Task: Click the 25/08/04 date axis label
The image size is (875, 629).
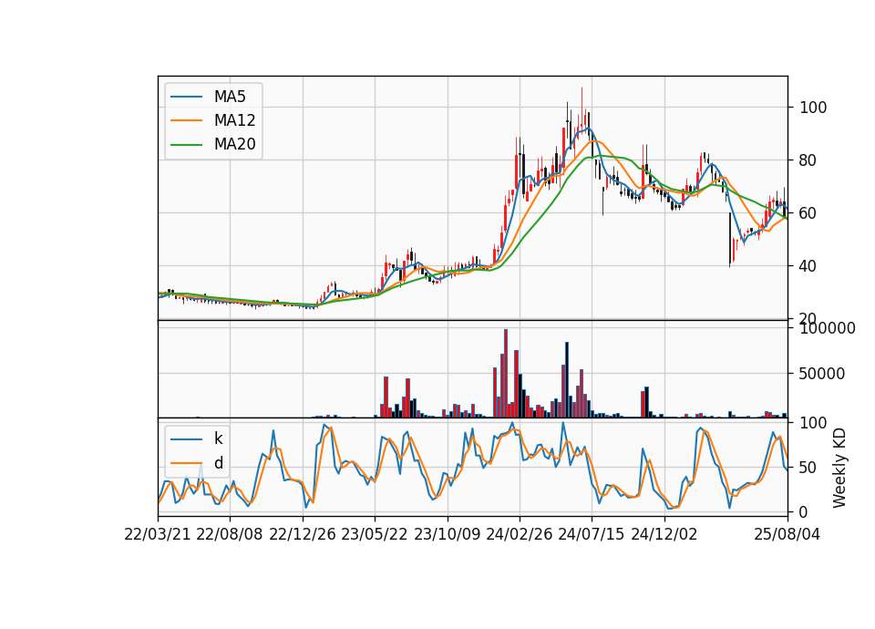Action: click(x=787, y=534)
